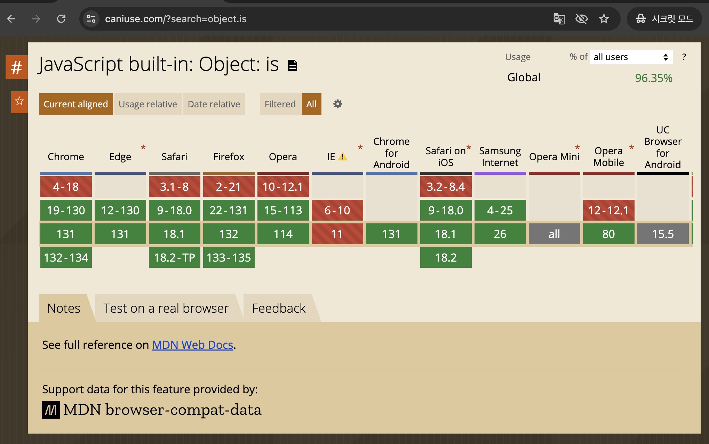Click the Firefox 2-21 cell
This screenshot has width=709, height=444.
click(229, 187)
